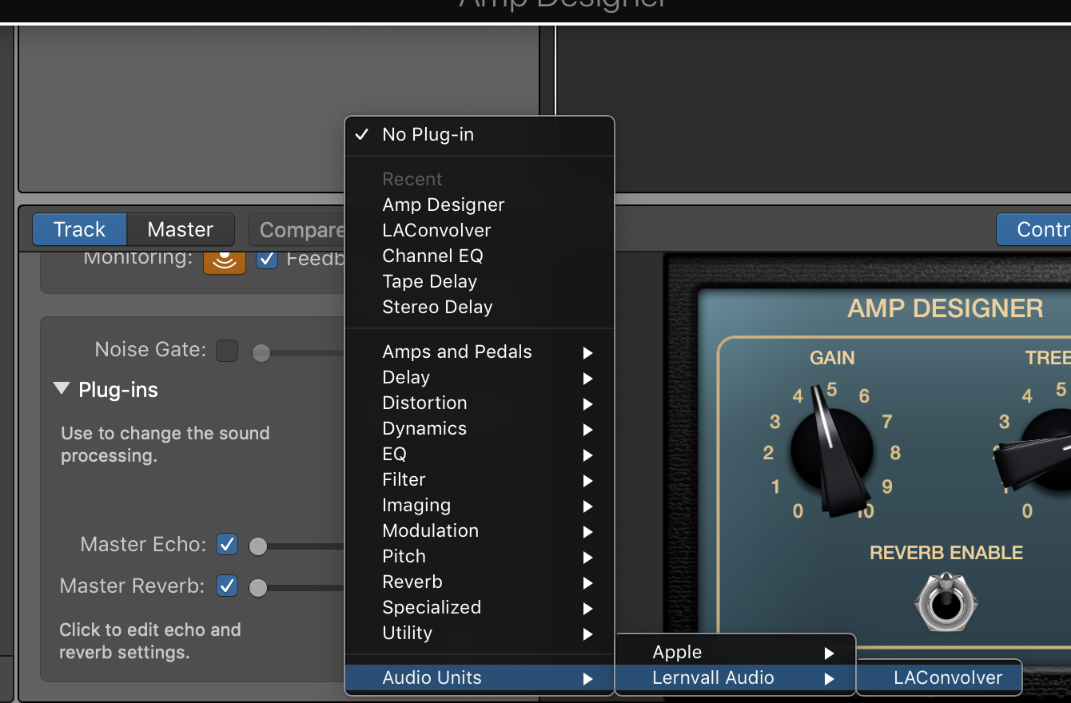Image resolution: width=1071 pixels, height=703 pixels.
Task: Click the Master Echo slider handle
Action: pos(258,546)
